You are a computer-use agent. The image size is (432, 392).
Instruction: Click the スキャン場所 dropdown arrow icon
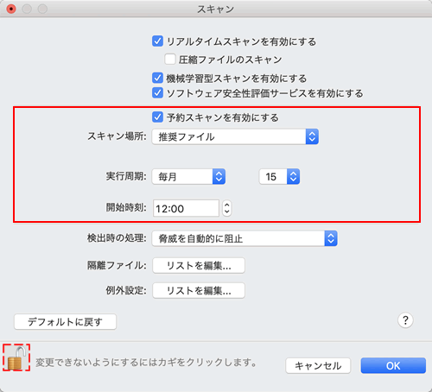click(x=312, y=136)
